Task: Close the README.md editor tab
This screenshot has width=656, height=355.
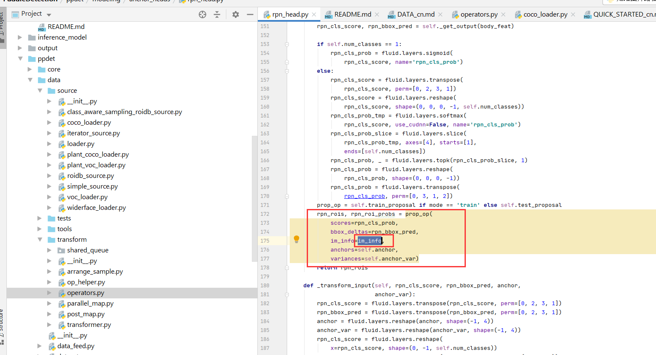Action: [377, 14]
